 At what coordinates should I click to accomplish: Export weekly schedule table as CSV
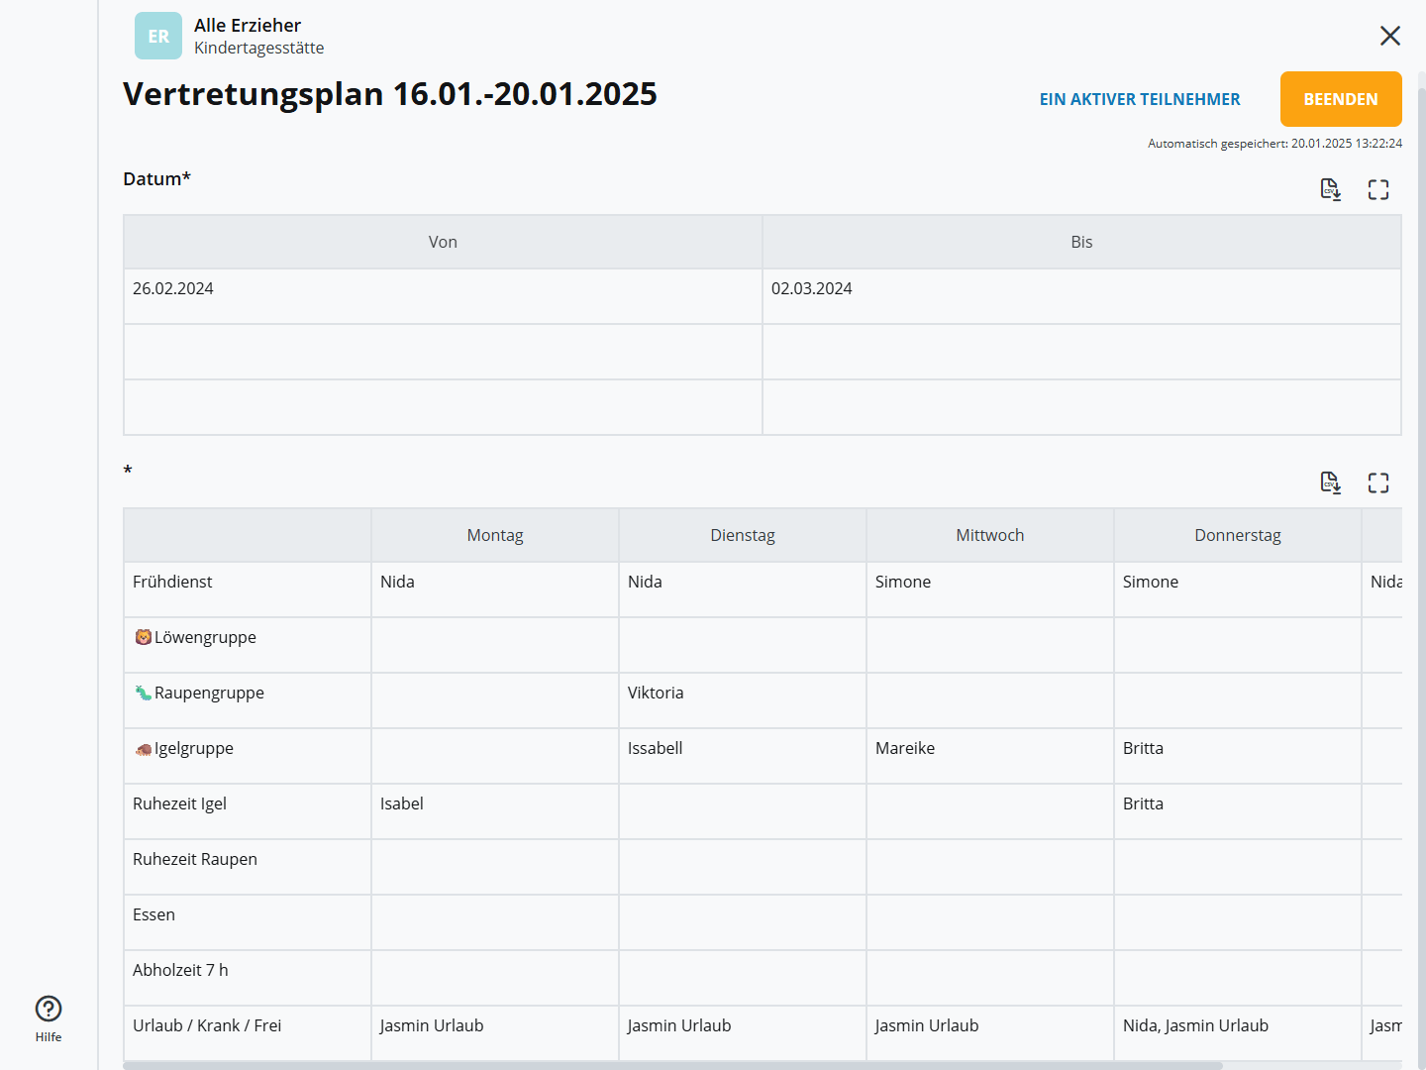click(1331, 482)
